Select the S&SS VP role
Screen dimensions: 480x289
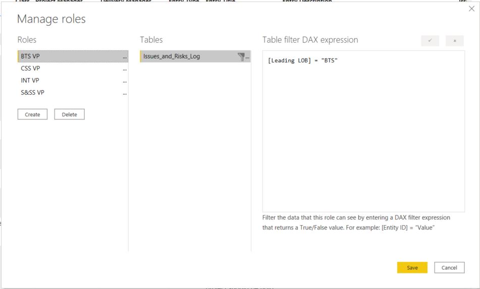73,93
